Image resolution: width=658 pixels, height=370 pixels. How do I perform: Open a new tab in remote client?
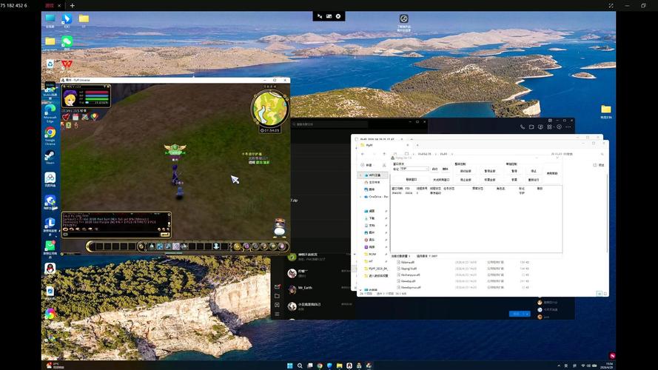(x=73, y=5)
